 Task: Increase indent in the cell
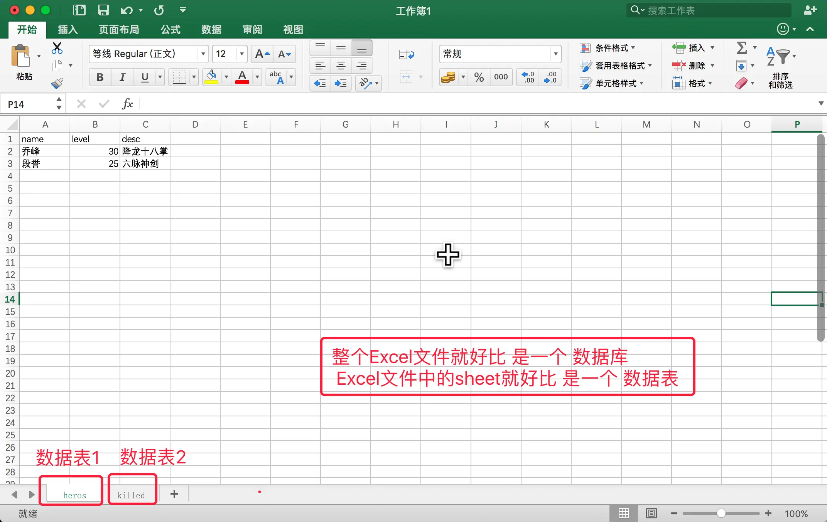pyautogui.click(x=341, y=83)
